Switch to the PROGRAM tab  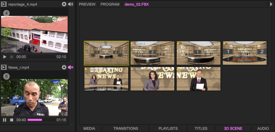tap(110, 4)
